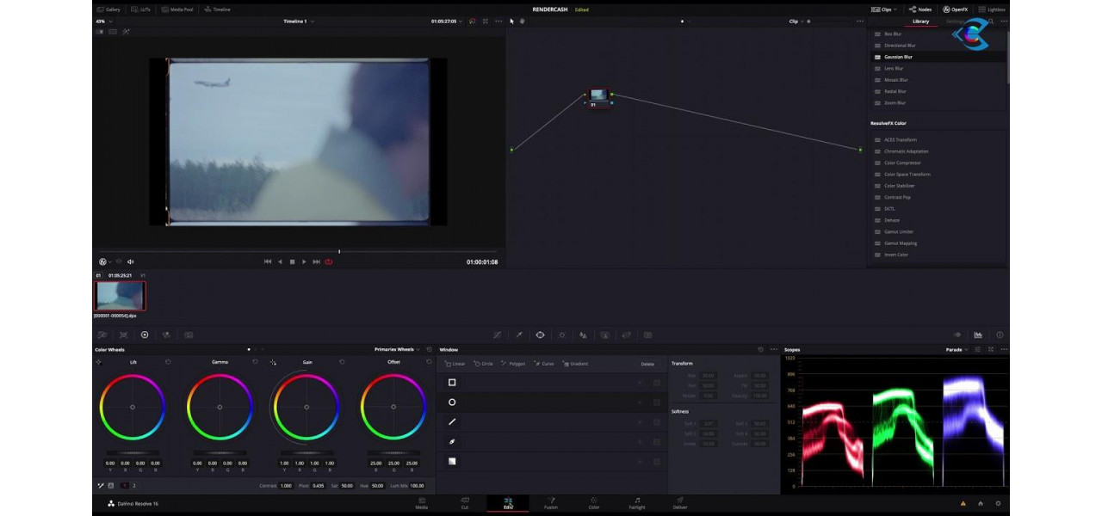The width and height of the screenshot is (1102, 516).
Task: Reset the Offset color wheel
Action: (x=429, y=362)
